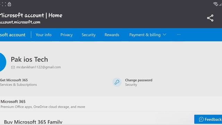
Task: Click the profile avatar circle
Action: click(3, 62)
